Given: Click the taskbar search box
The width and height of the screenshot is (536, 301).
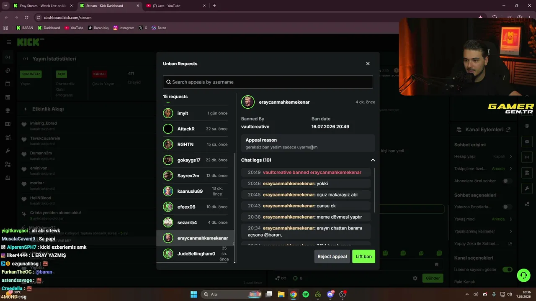Looking at the screenshot, I should click(231, 294).
